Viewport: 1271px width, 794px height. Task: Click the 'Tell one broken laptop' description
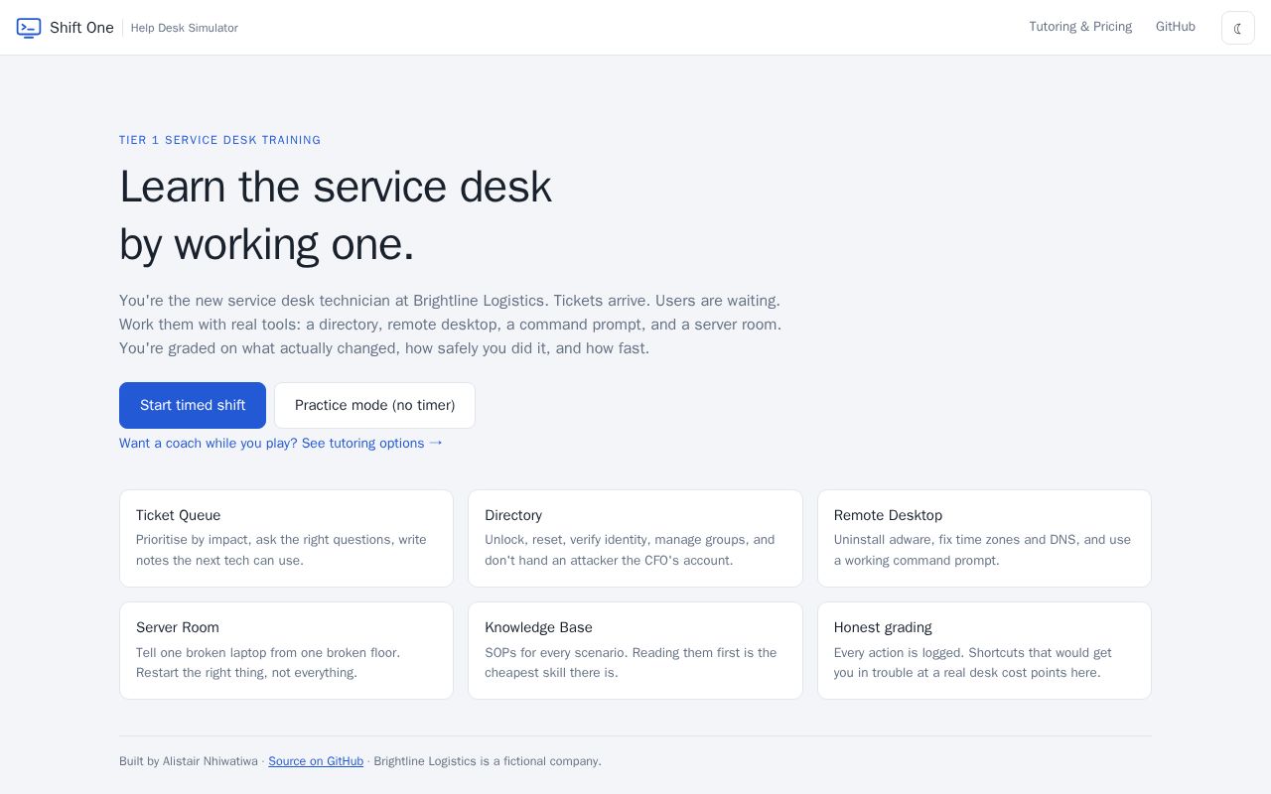[268, 663]
